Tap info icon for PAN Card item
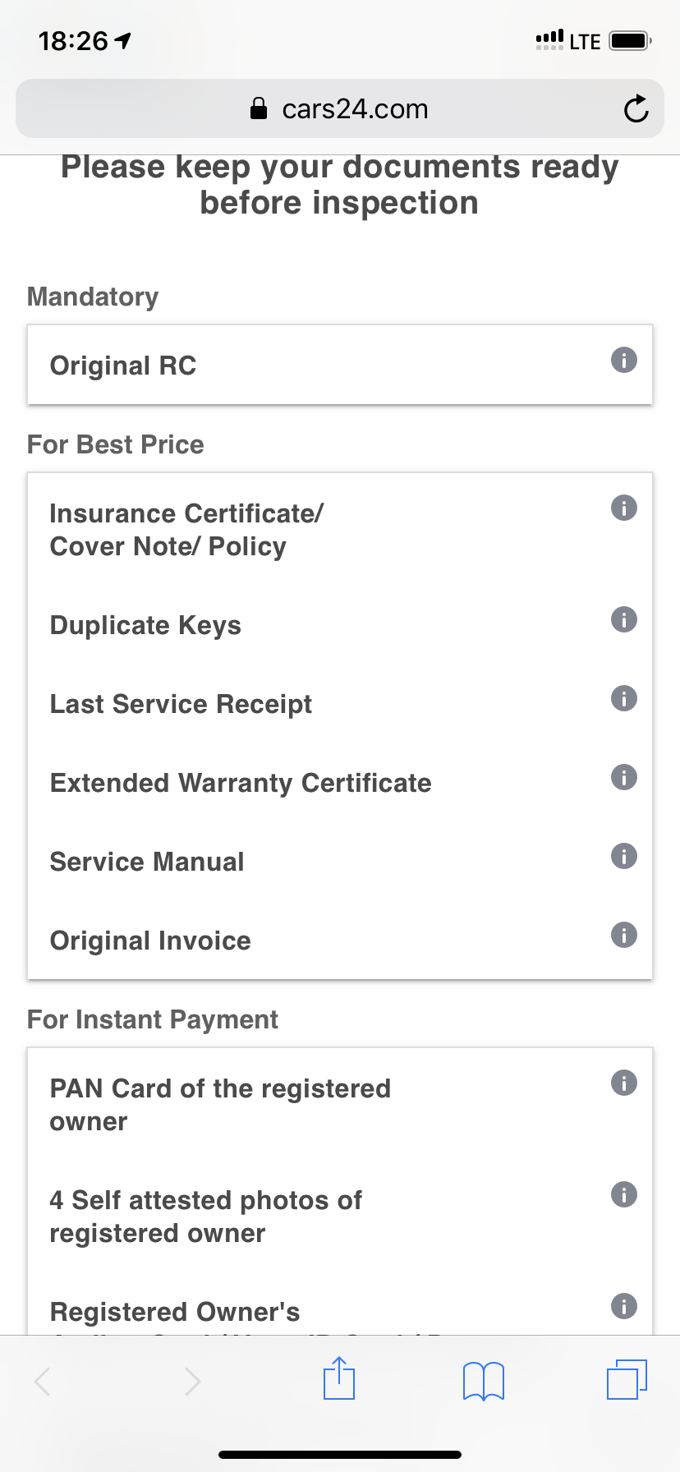 click(624, 1083)
